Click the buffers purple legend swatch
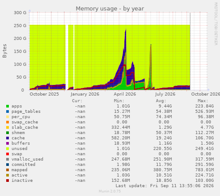The image size is (220, 196). click(8, 143)
